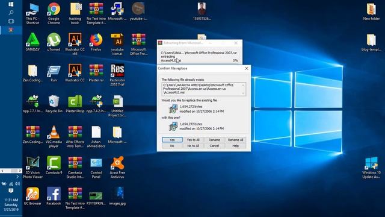Open the network tray icon
This screenshot has height=217, width=385.
point(11,184)
